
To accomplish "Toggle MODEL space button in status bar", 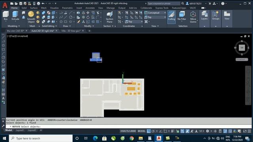I will tap(142, 131).
